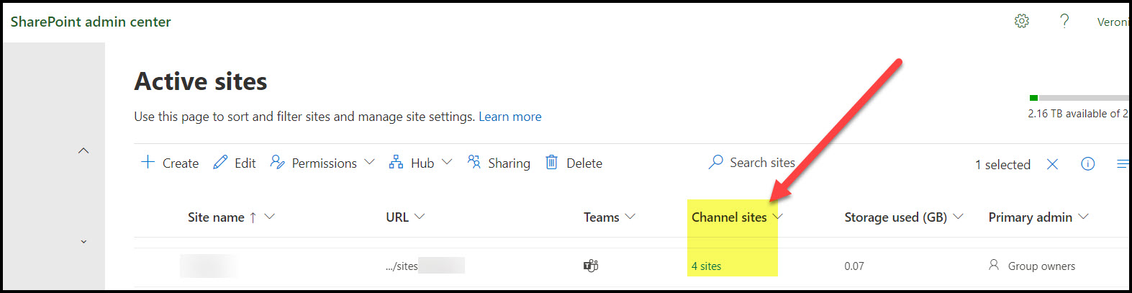Clear selection with the X icon
The height and width of the screenshot is (293, 1132).
(1052, 164)
